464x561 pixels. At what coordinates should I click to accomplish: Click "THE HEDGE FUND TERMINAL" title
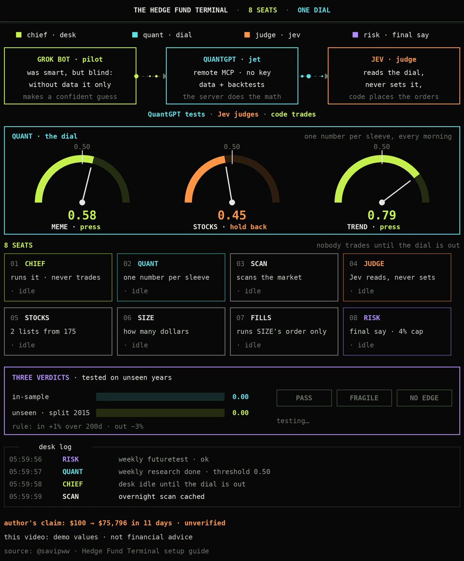[x=181, y=10]
